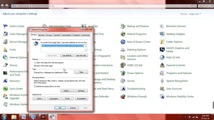Open the Folder Options icon

[162, 42]
